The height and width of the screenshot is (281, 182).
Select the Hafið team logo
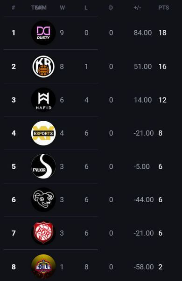click(43, 100)
